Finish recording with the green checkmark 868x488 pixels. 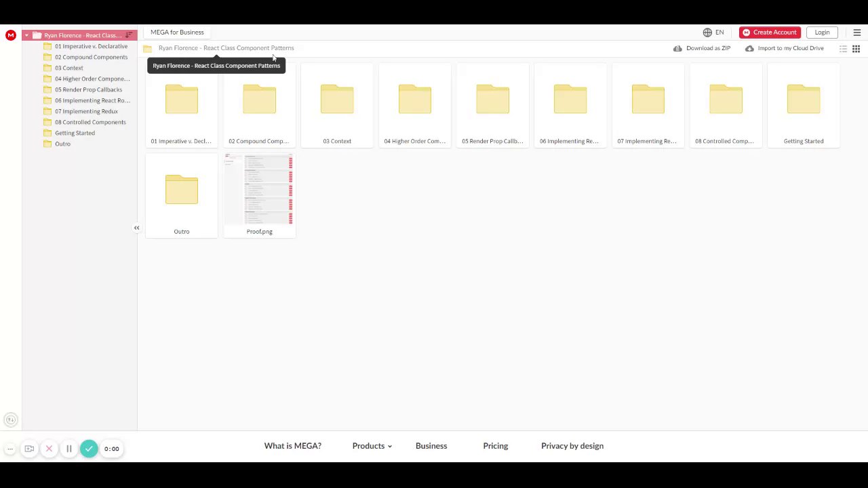[89, 449]
